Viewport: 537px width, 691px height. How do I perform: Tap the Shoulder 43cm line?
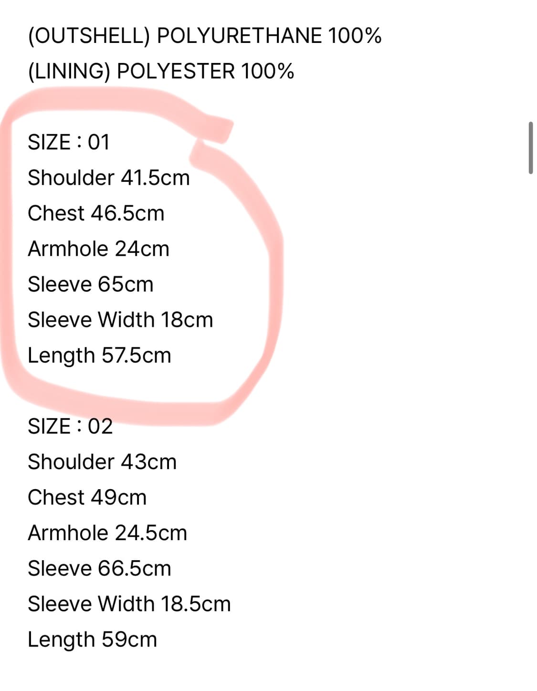coord(102,462)
